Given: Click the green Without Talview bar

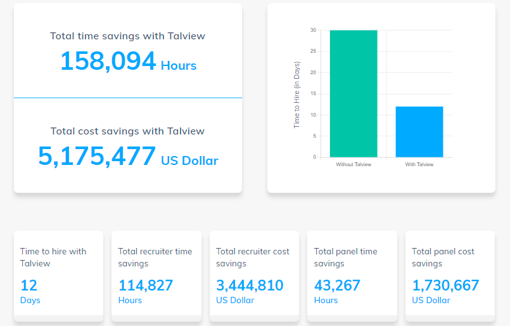Looking at the screenshot, I should click(354, 94).
